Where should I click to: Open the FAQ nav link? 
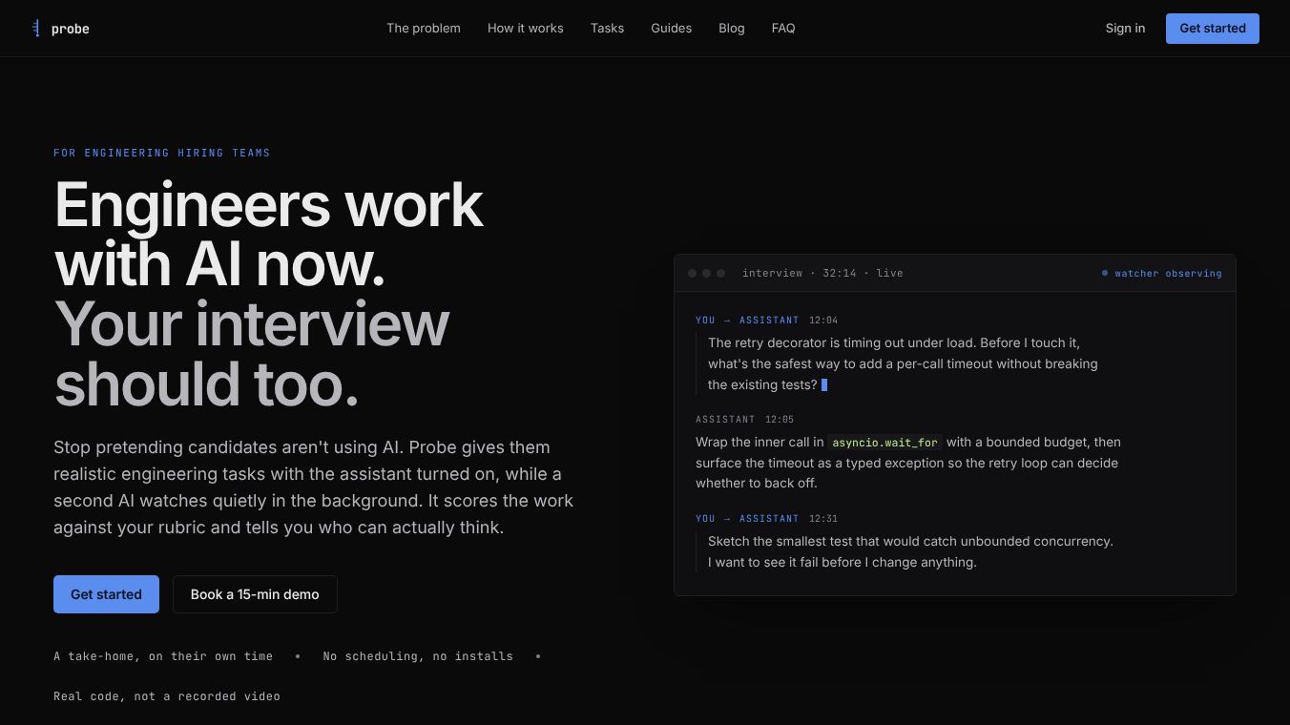[x=783, y=29]
